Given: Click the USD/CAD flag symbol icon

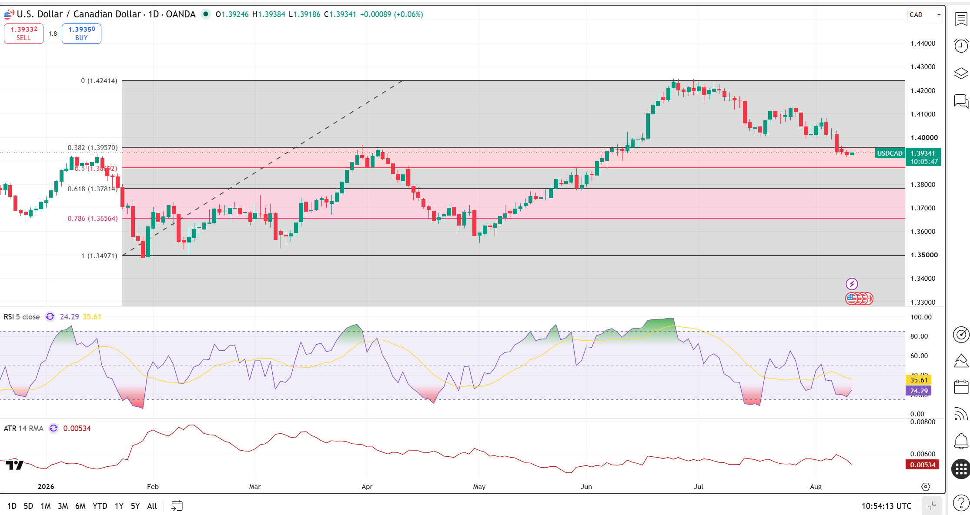Looking at the screenshot, I should point(8,14).
